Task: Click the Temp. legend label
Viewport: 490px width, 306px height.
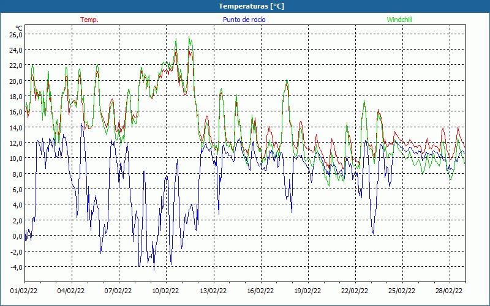Action: tap(89, 20)
